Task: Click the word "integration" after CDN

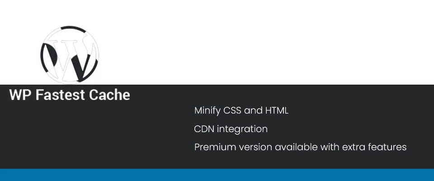Action: pos(242,129)
